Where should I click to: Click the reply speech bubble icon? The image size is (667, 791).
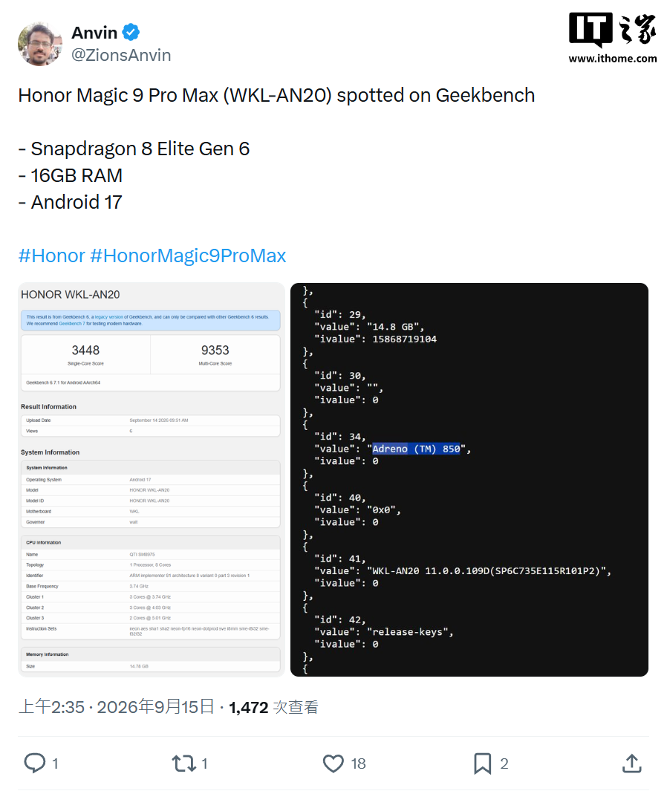click(x=35, y=764)
